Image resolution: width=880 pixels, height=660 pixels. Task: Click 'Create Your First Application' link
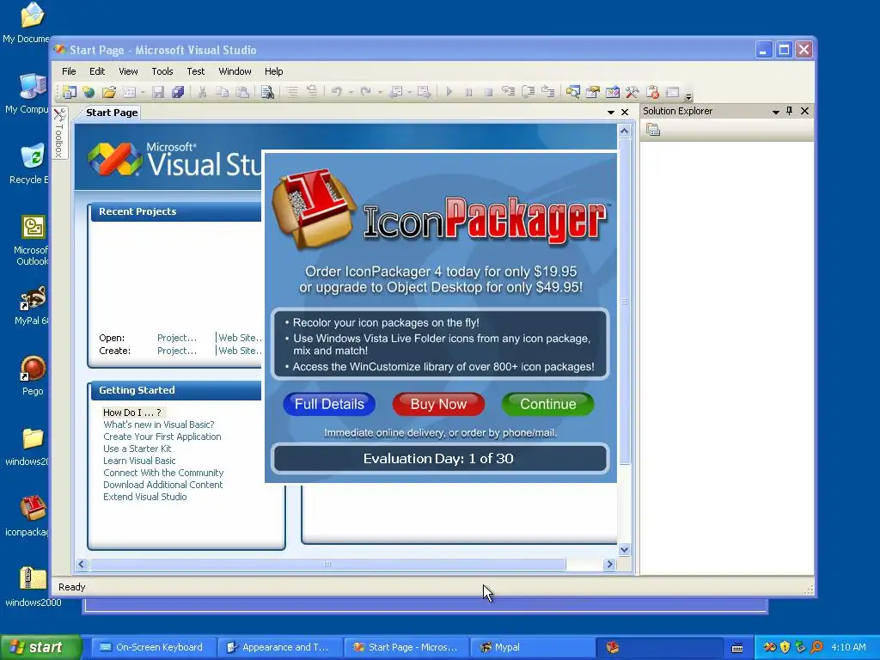(x=162, y=437)
